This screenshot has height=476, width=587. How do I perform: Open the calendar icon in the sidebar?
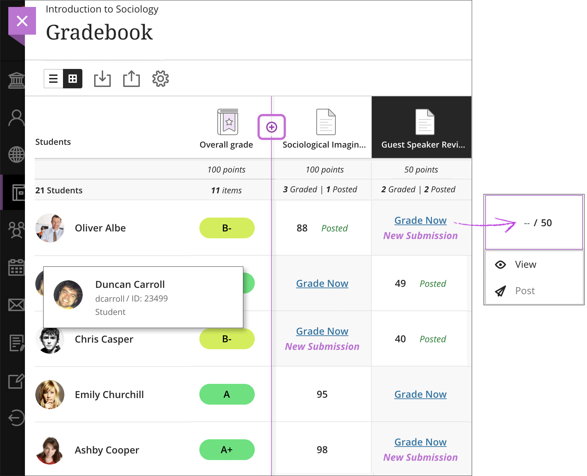(x=16, y=267)
